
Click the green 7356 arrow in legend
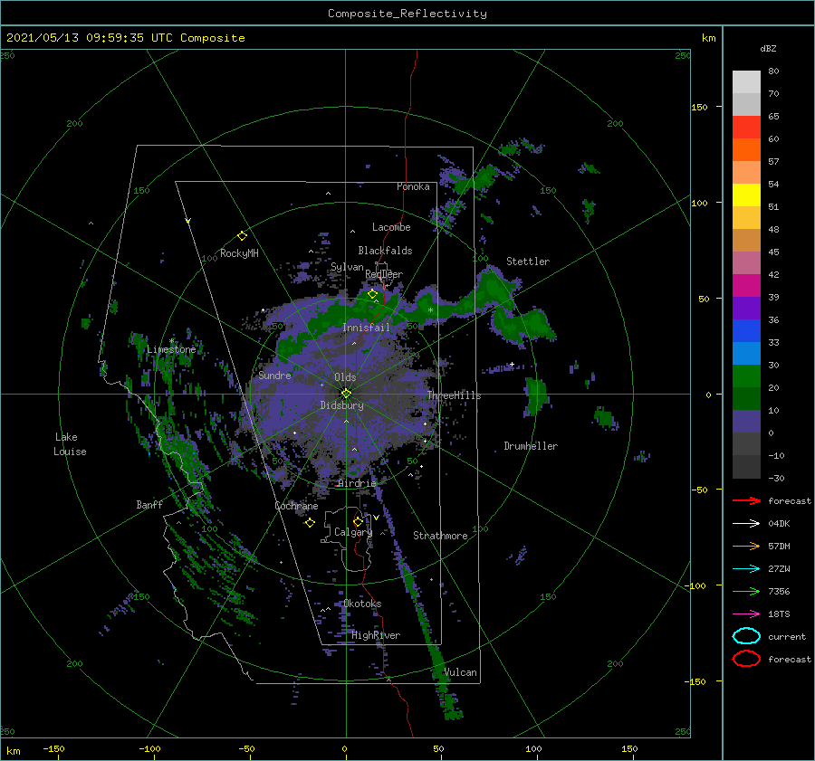(746, 591)
